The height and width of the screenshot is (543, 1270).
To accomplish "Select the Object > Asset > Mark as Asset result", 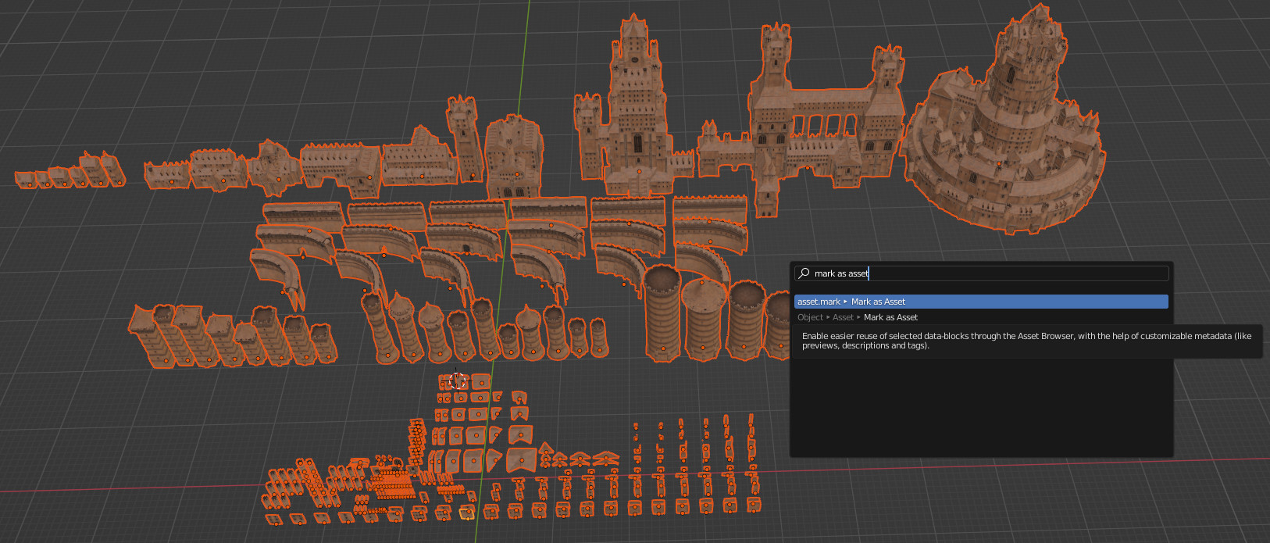I will (x=981, y=317).
